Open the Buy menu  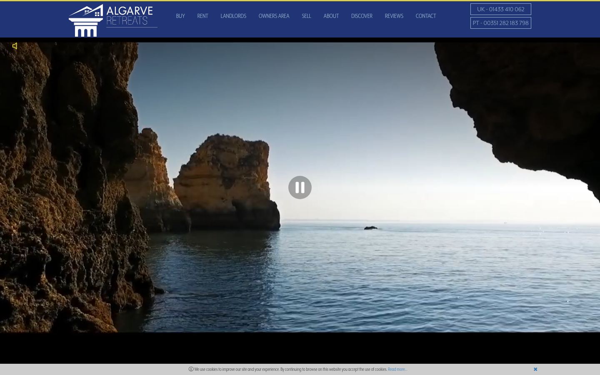[x=180, y=16]
